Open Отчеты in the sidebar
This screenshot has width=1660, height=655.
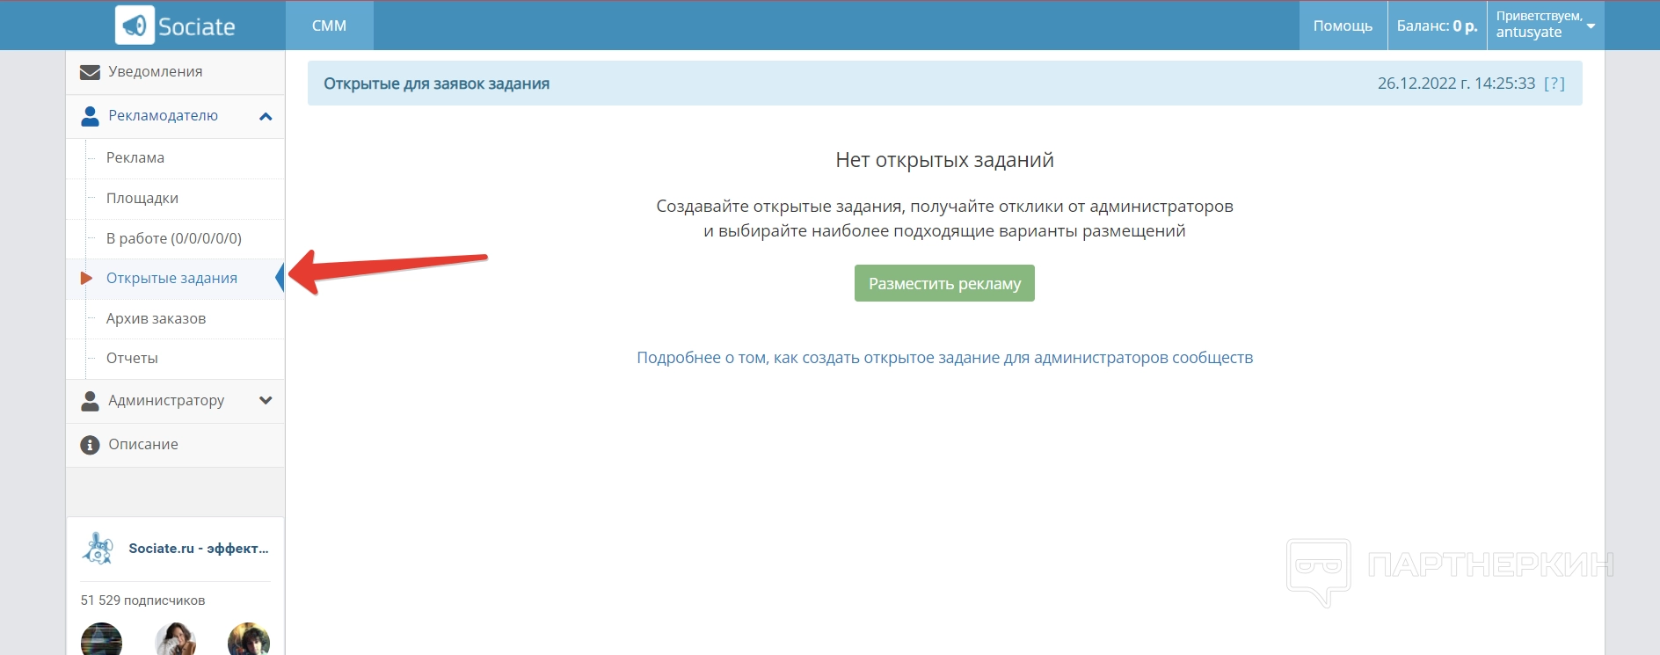175,359
